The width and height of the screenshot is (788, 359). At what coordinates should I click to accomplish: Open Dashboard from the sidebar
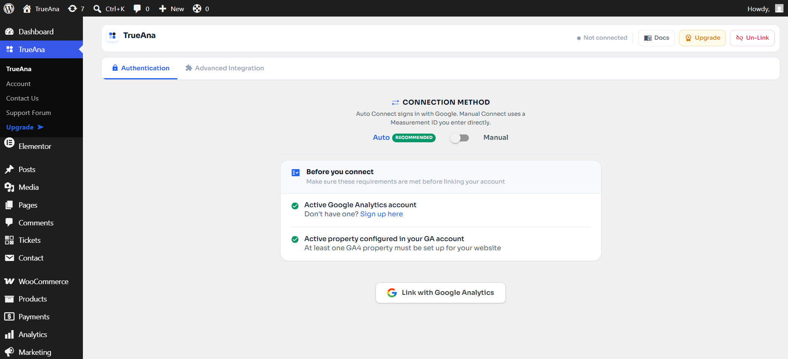point(41,32)
